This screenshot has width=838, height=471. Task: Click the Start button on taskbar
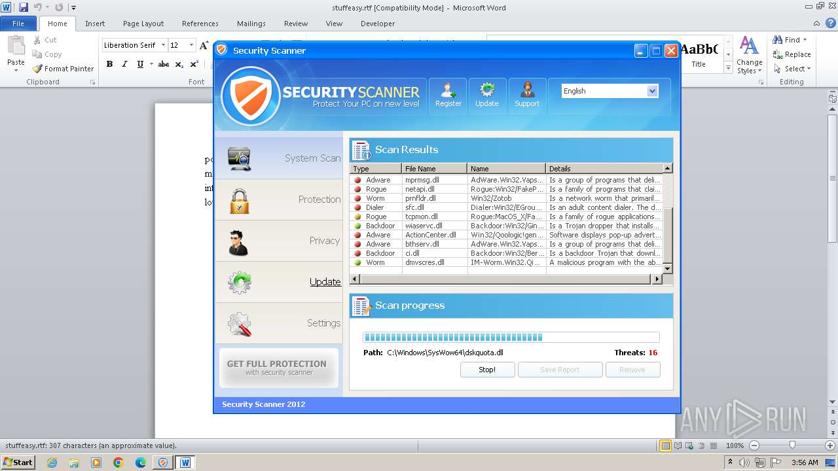tap(18, 462)
